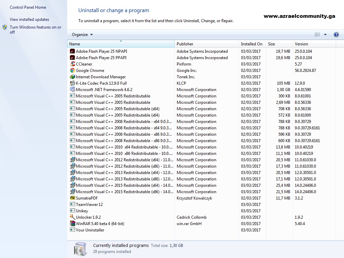Click View installed updates link

point(30,19)
